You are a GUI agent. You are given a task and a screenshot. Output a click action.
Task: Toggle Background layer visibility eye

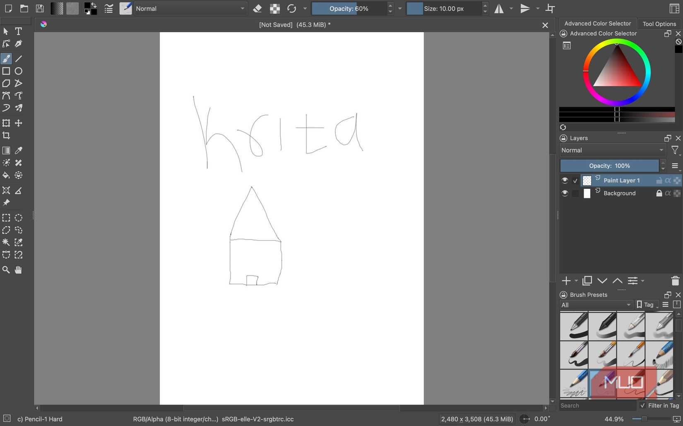tap(565, 193)
